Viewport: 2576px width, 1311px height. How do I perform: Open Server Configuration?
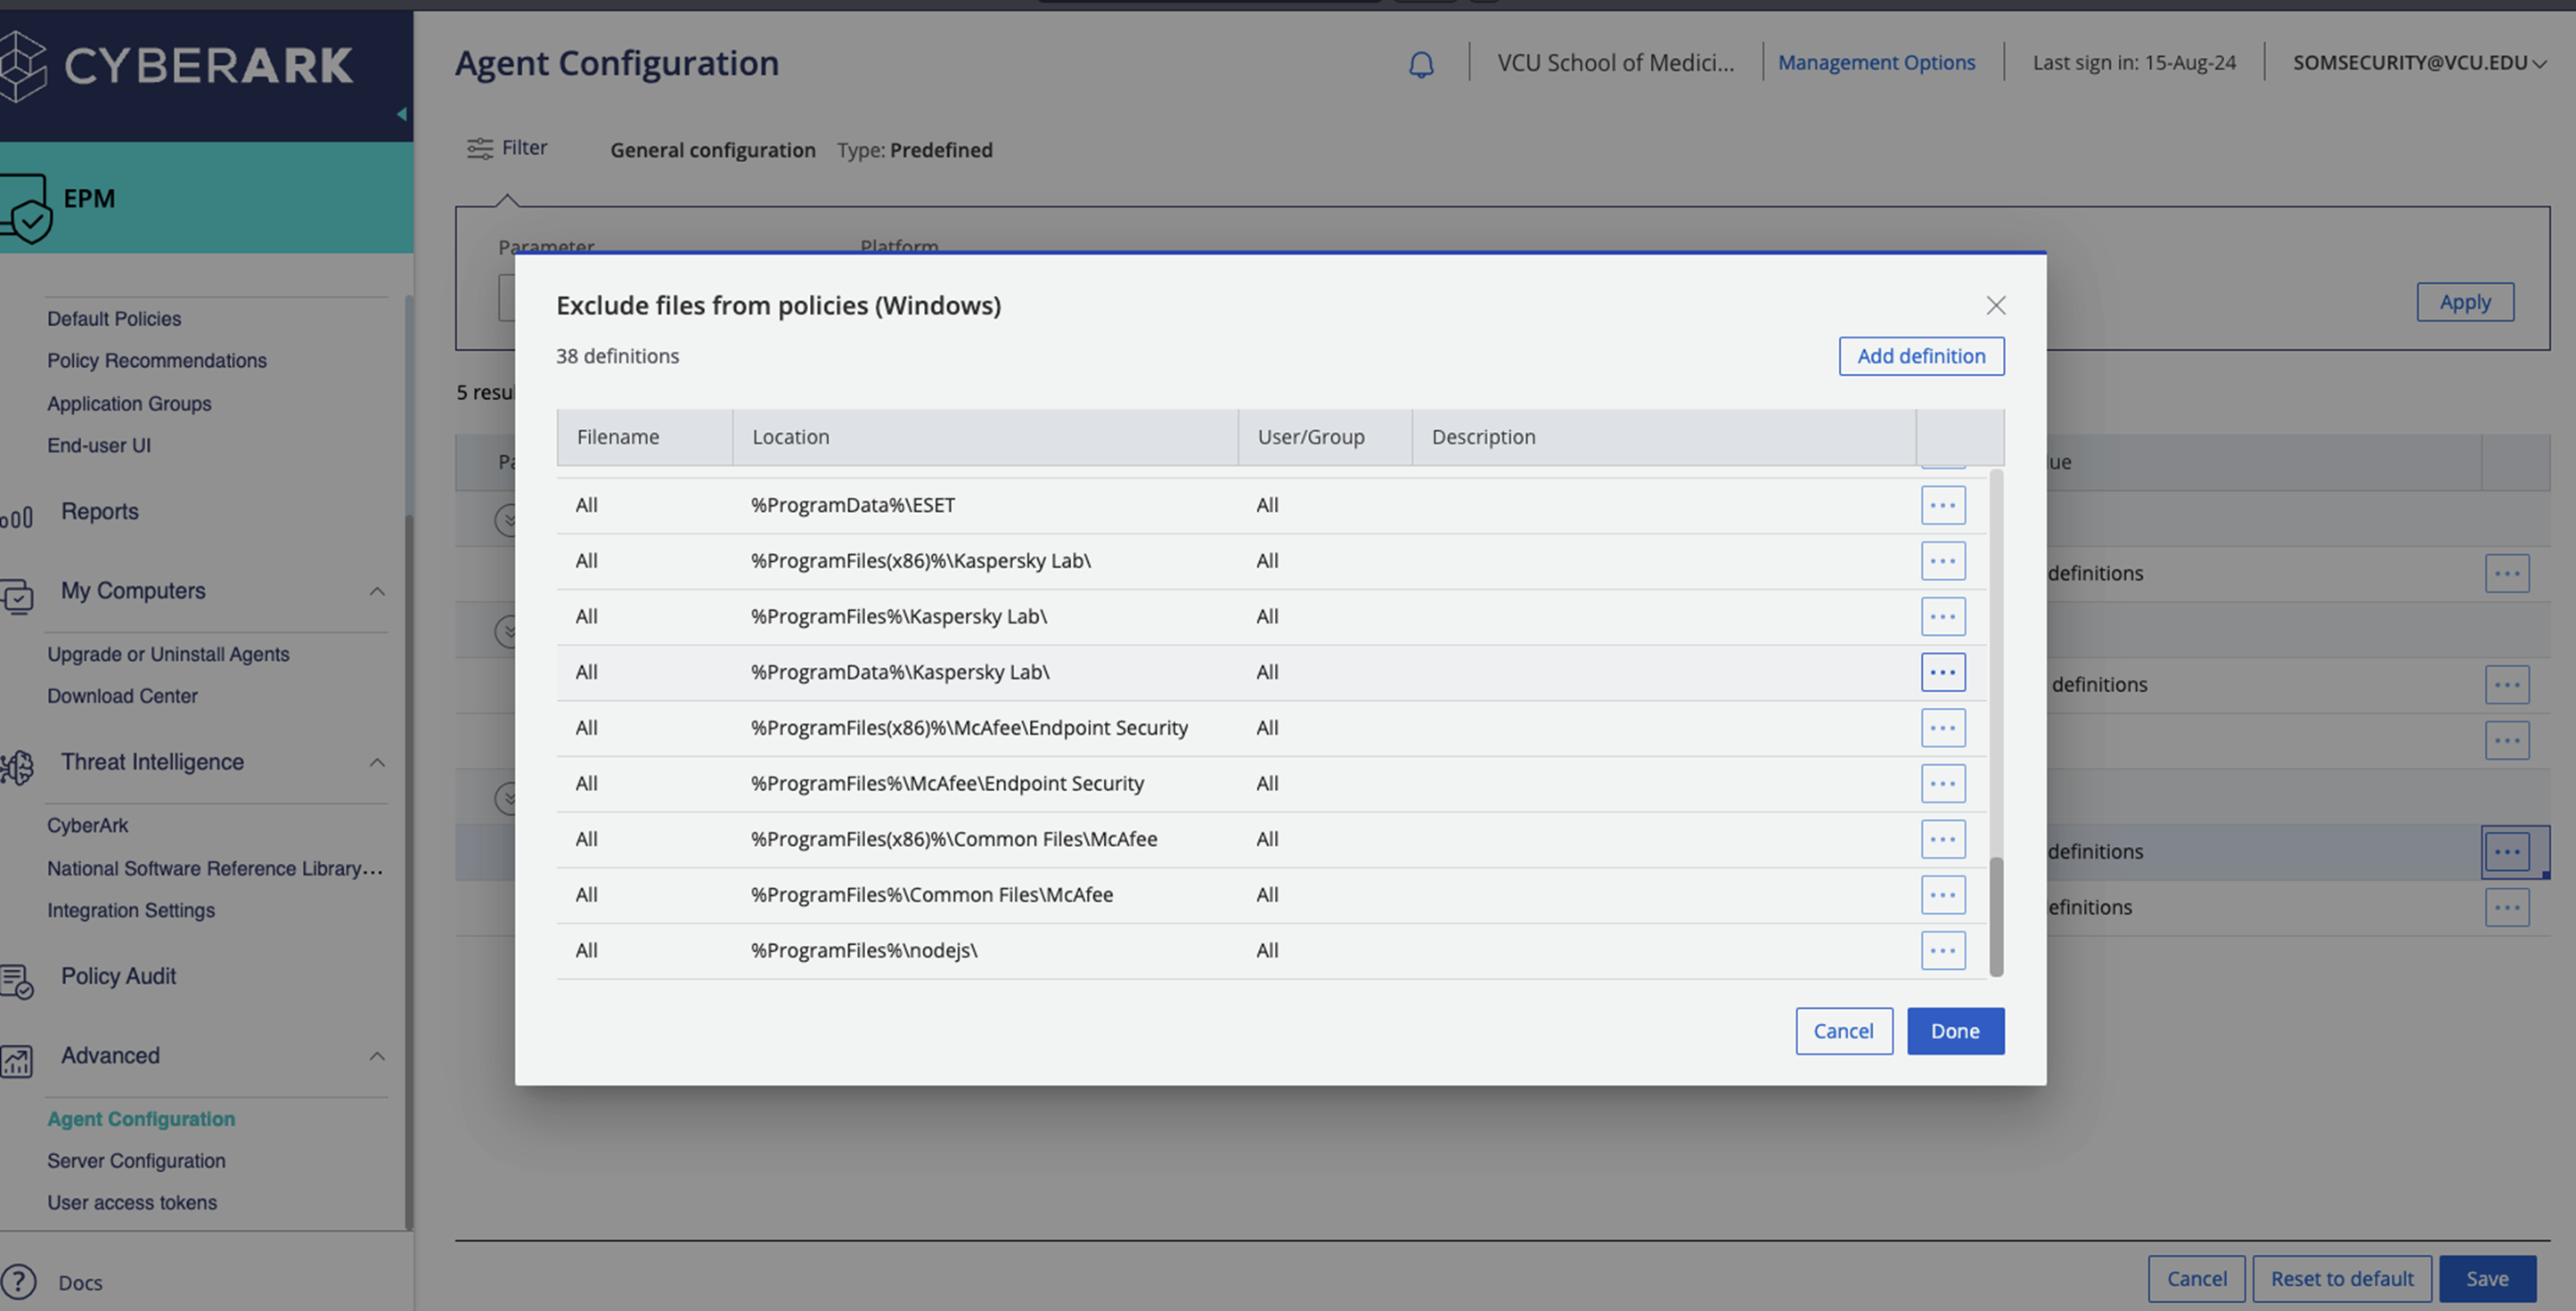click(x=136, y=1161)
